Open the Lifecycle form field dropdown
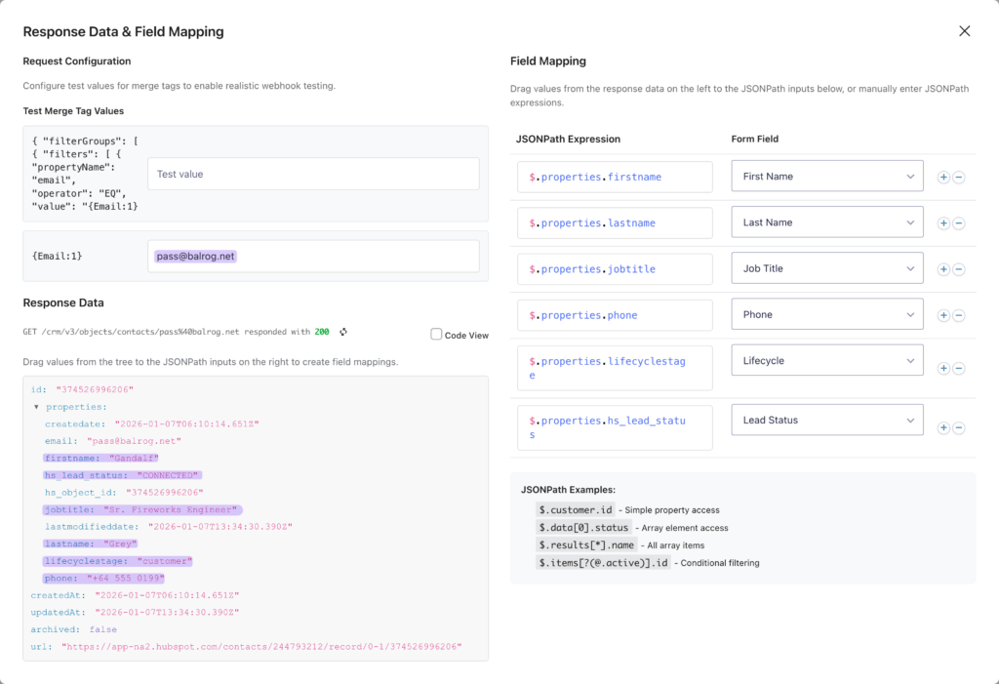Image resolution: width=999 pixels, height=684 pixels. 827,359
